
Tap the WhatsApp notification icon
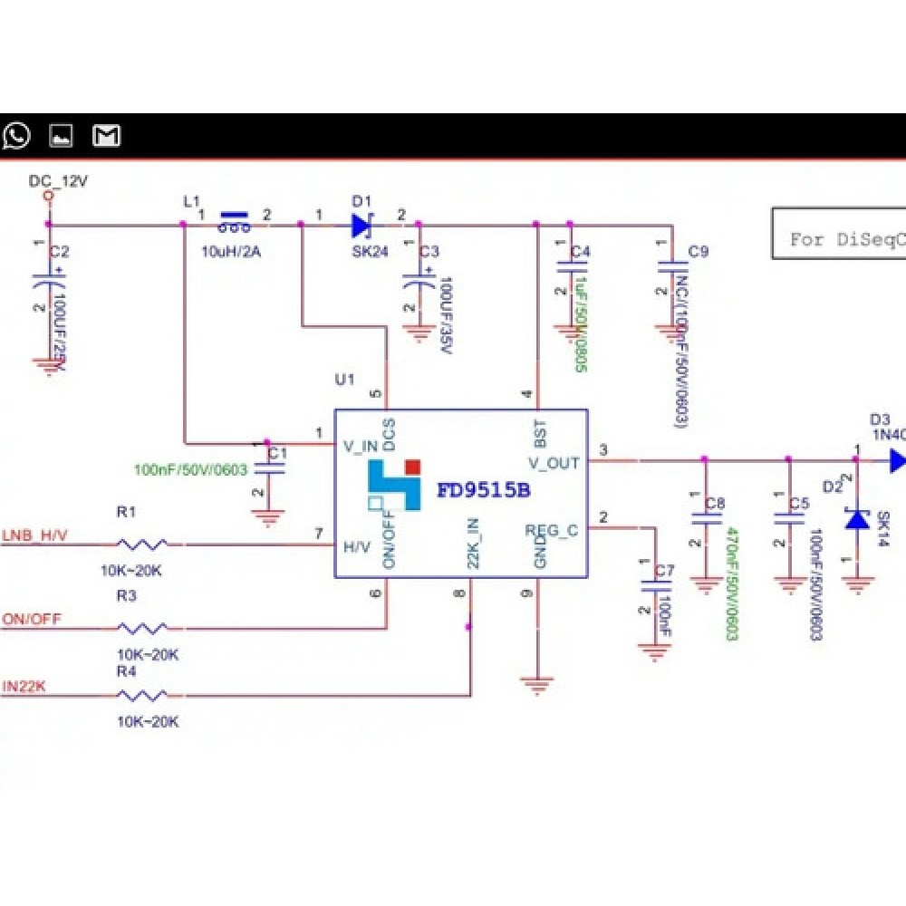(16, 136)
